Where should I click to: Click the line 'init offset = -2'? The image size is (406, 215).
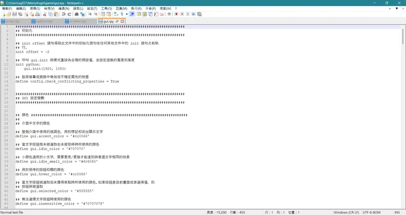pos(32,52)
